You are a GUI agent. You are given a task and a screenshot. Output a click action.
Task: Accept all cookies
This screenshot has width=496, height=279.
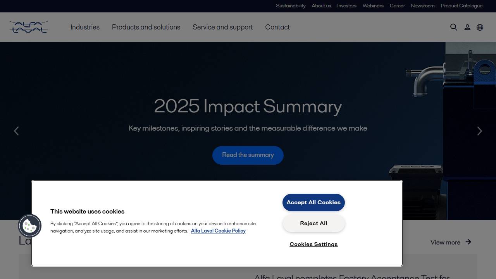click(313, 202)
